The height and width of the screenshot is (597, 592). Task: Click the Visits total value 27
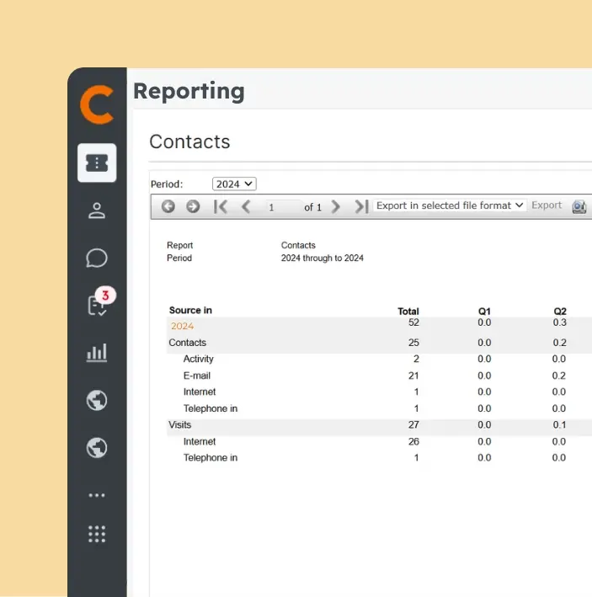413,425
